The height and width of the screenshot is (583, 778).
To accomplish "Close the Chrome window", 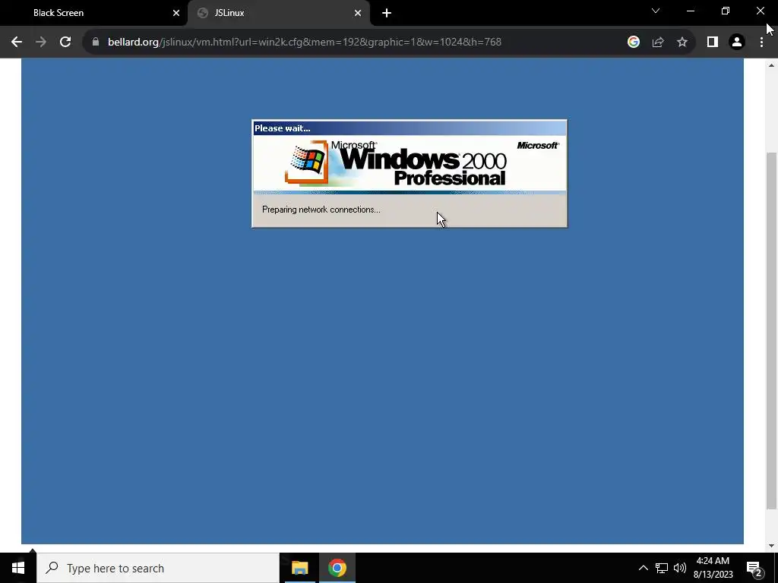I will pyautogui.click(x=760, y=11).
